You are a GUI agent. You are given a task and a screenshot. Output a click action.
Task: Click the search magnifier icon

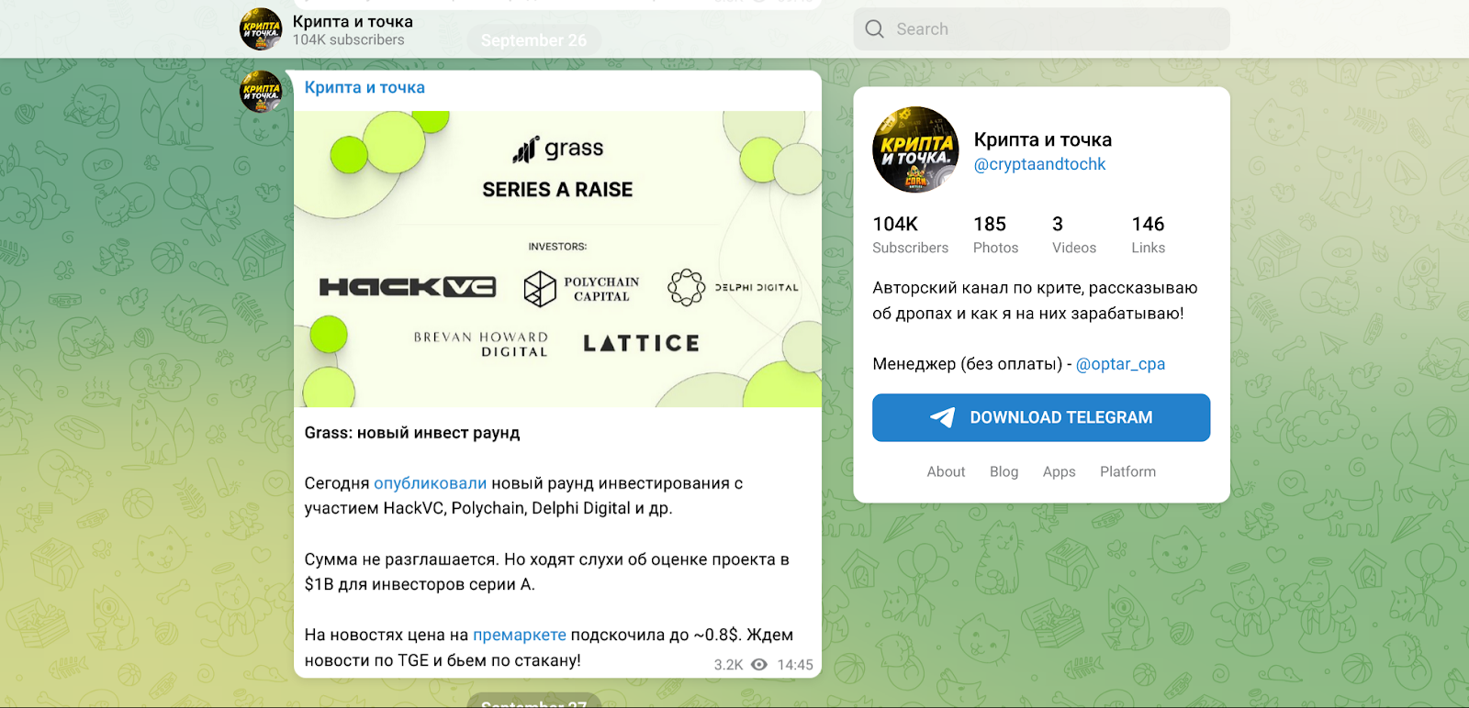coord(874,29)
